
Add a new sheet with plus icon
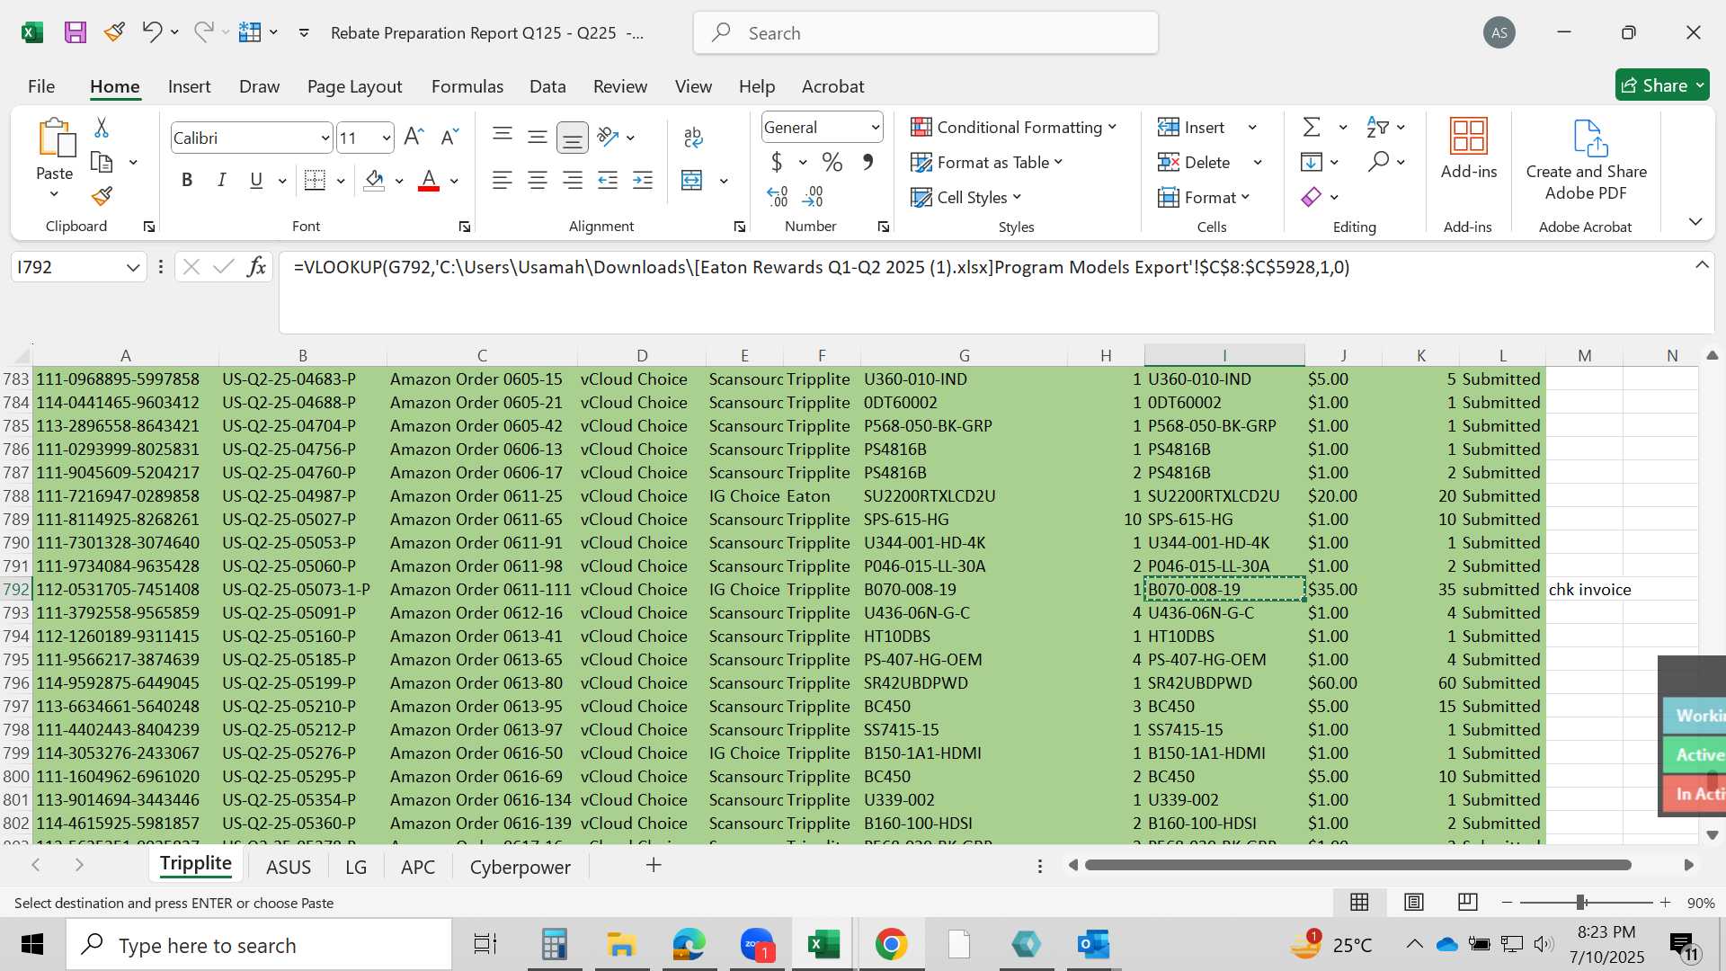[654, 865]
